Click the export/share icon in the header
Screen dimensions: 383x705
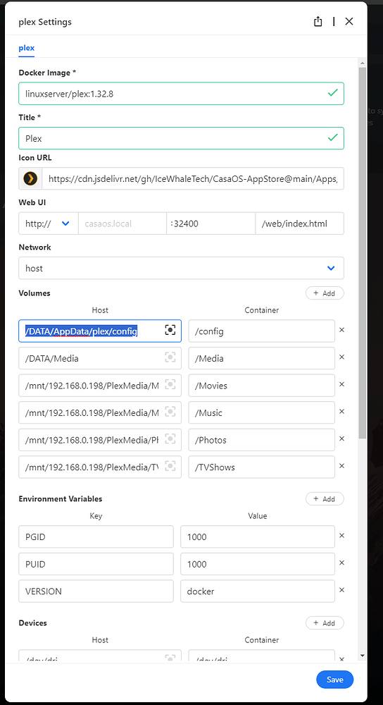pos(318,22)
